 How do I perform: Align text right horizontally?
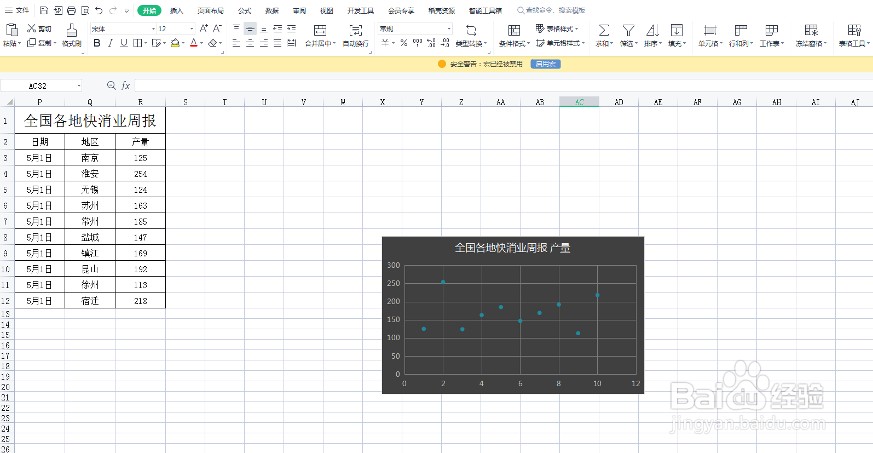tap(264, 43)
